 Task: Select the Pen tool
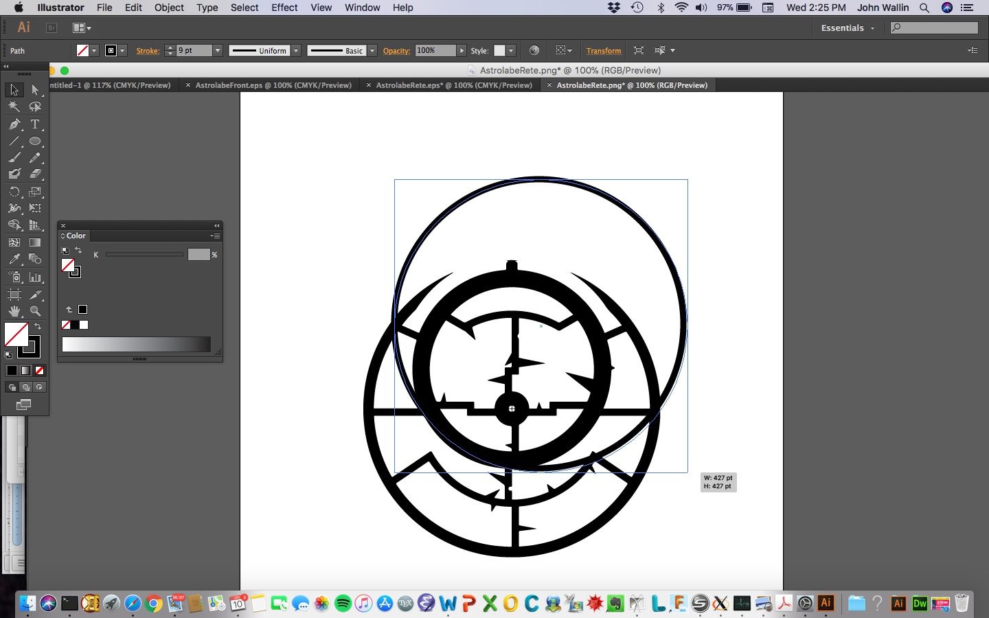14,124
